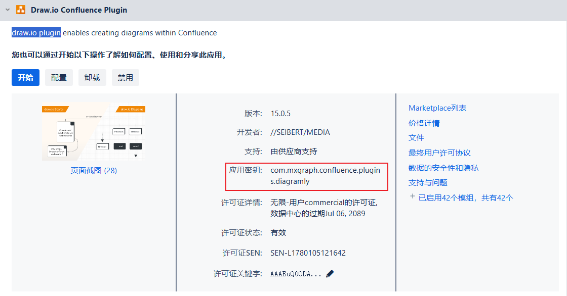Open the 文件 documentation link
Image resolution: width=567 pixels, height=296 pixels.
click(416, 137)
